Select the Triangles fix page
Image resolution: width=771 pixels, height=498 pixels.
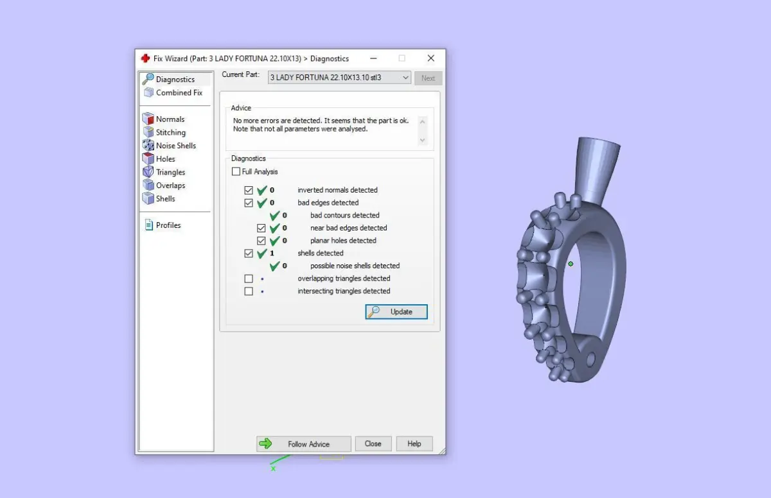(x=164, y=172)
